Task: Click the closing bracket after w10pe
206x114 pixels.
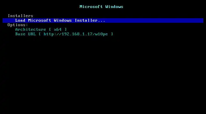Action: click(112, 34)
